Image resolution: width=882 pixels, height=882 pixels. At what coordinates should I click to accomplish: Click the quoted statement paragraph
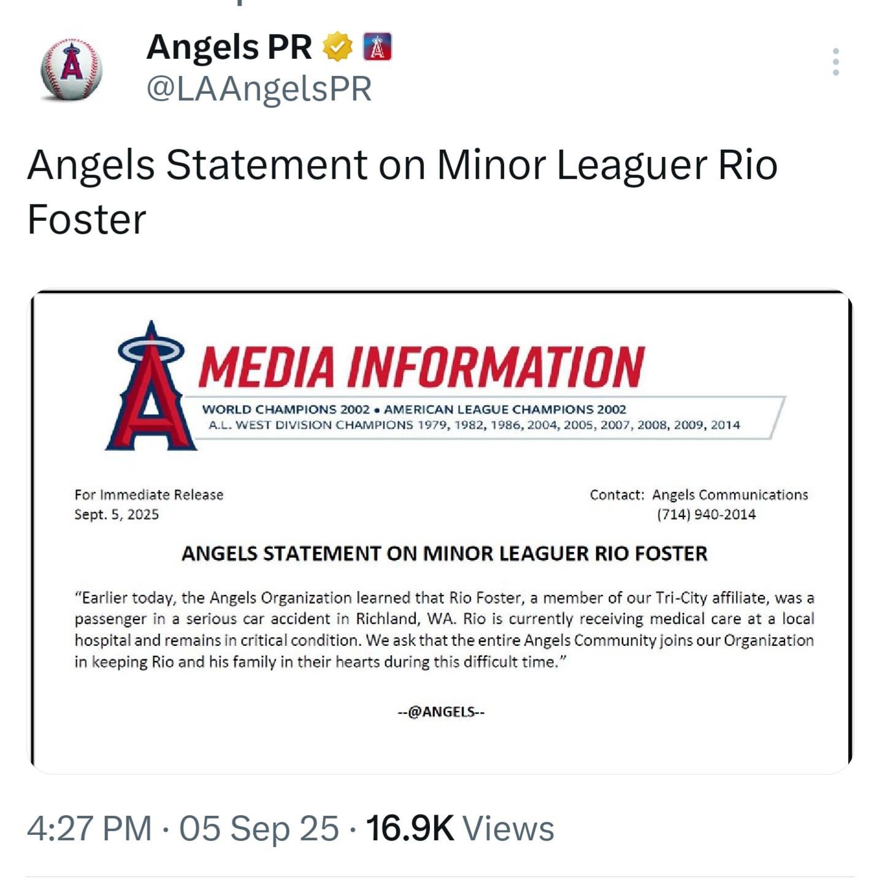pos(444,630)
